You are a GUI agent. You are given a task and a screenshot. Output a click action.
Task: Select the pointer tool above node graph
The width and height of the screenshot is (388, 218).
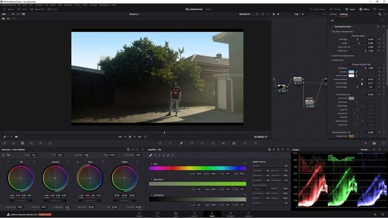coord(273,15)
